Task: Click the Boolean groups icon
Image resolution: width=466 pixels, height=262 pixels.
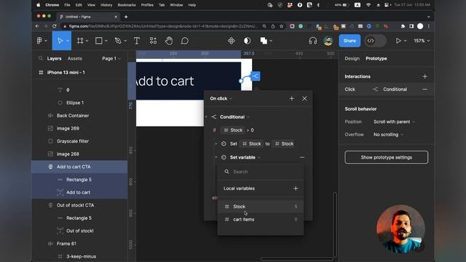Action: (x=264, y=41)
